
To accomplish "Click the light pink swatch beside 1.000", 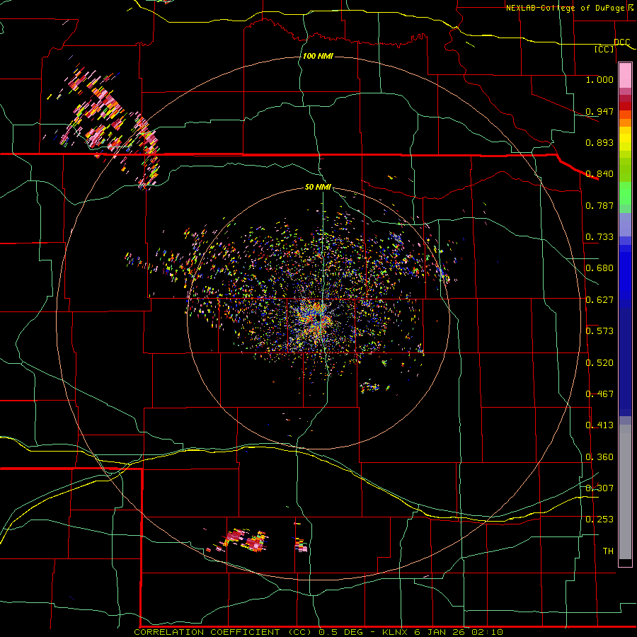I will 625,76.
